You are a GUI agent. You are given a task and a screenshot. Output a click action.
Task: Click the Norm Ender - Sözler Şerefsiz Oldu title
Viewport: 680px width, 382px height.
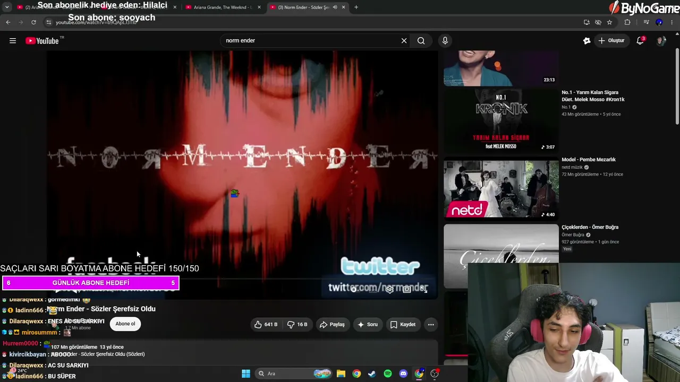click(101, 309)
